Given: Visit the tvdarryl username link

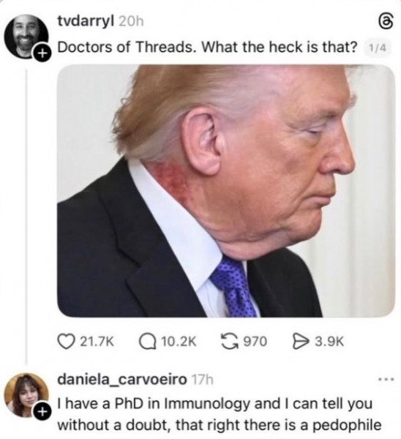Looking at the screenshot, I should pos(86,21).
